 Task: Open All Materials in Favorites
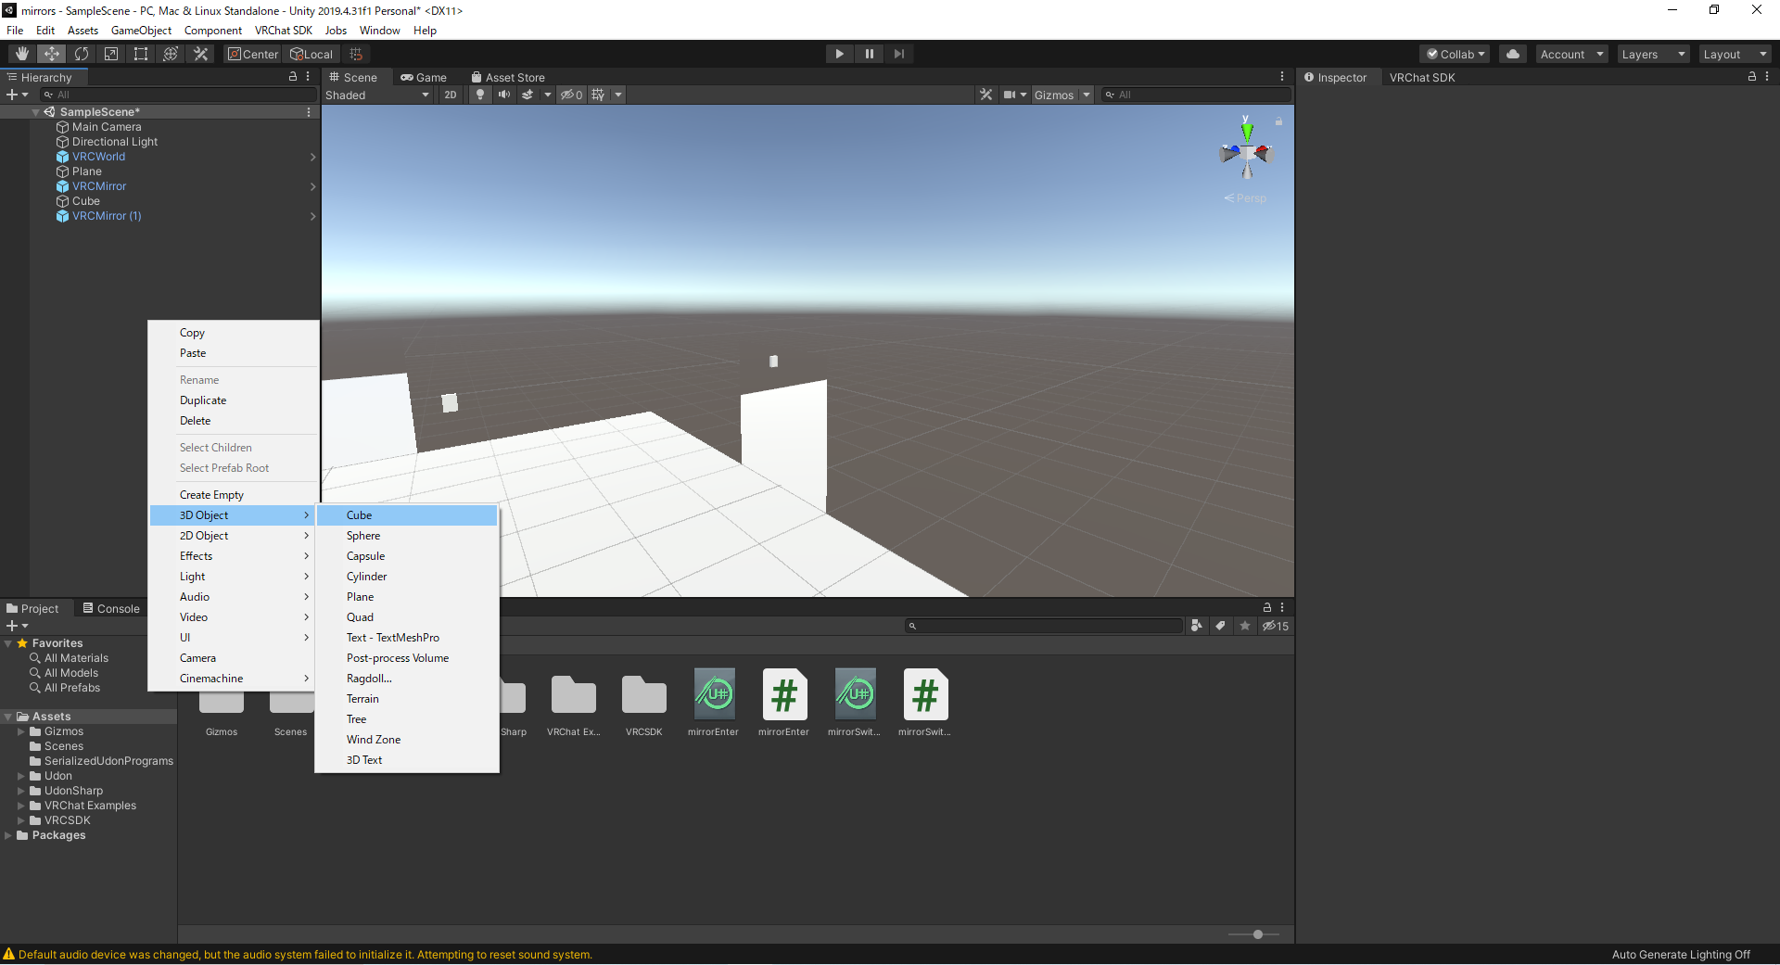pyautogui.click(x=76, y=658)
